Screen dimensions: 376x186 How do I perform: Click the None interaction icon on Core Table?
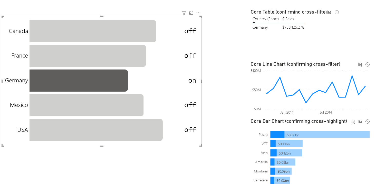(336, 12)
